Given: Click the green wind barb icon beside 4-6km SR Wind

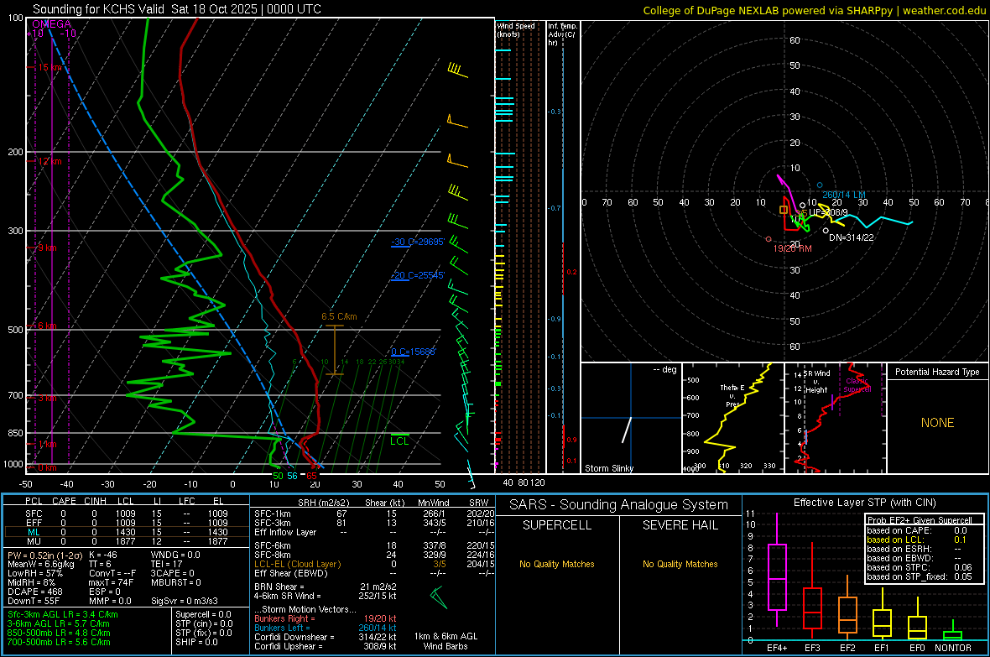Looking at the screenshot, I should (x=439, y=597).
